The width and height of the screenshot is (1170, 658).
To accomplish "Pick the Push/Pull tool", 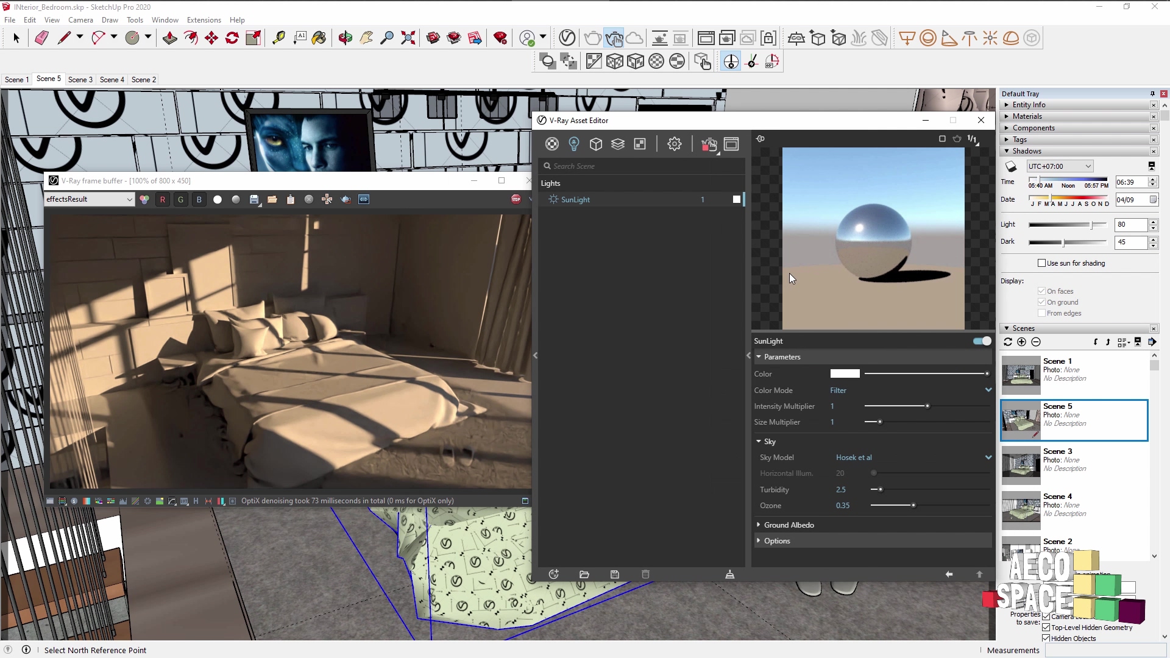I will pos(170,38).
